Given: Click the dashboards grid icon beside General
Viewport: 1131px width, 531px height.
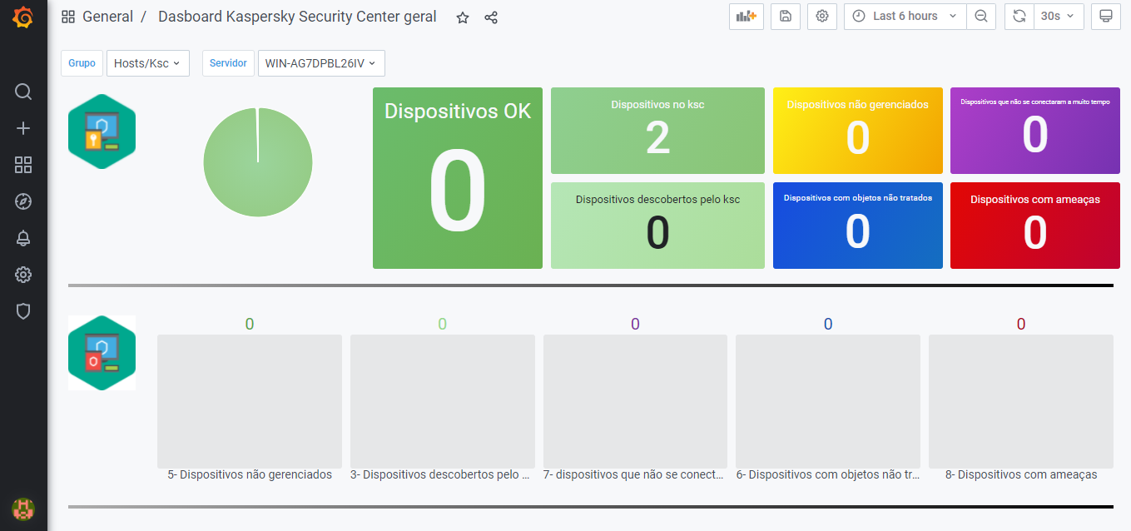Looking at the screenshot, I should click(x=68, y=17).
